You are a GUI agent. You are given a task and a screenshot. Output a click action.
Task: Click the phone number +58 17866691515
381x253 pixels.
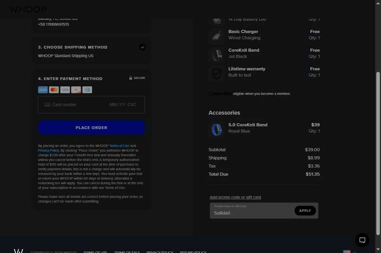point(54,24)
